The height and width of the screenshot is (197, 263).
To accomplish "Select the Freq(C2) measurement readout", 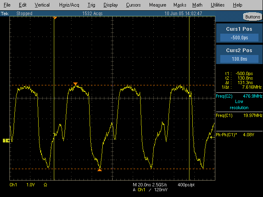I will point(239,96).
